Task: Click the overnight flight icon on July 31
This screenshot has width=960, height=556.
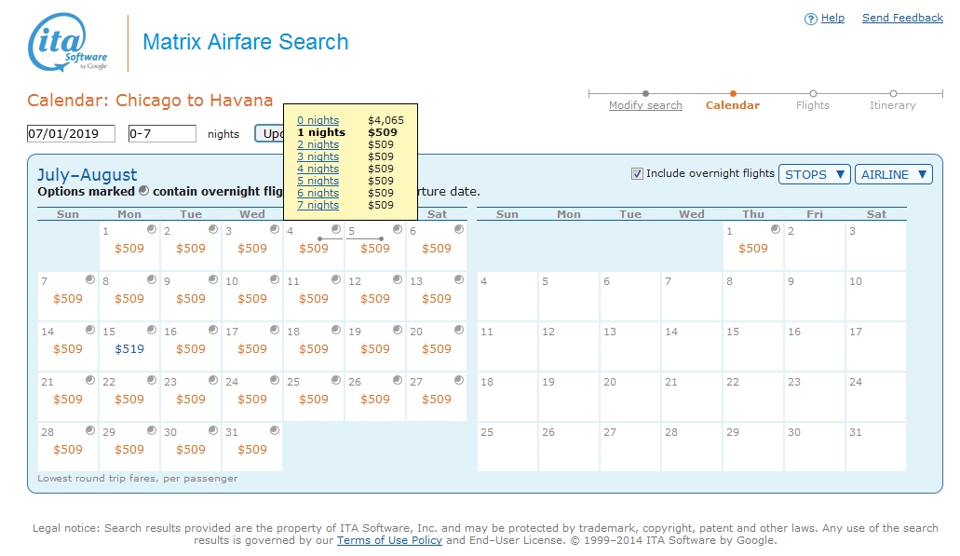Action: [x=274, y=428]
